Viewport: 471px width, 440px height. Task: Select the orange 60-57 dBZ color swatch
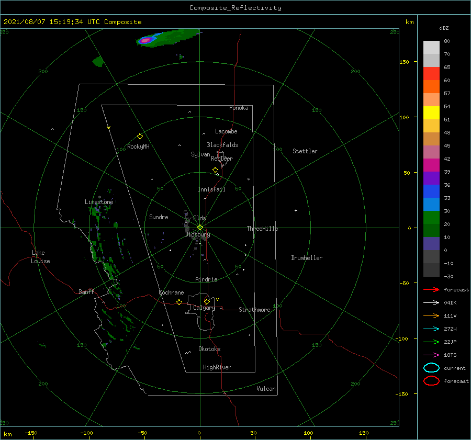point(431,87)
